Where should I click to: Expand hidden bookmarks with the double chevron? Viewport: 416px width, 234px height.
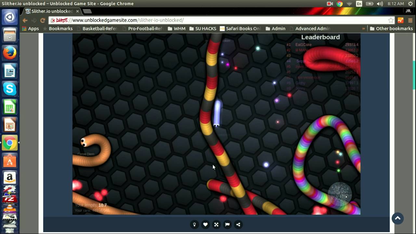point(363,29)
